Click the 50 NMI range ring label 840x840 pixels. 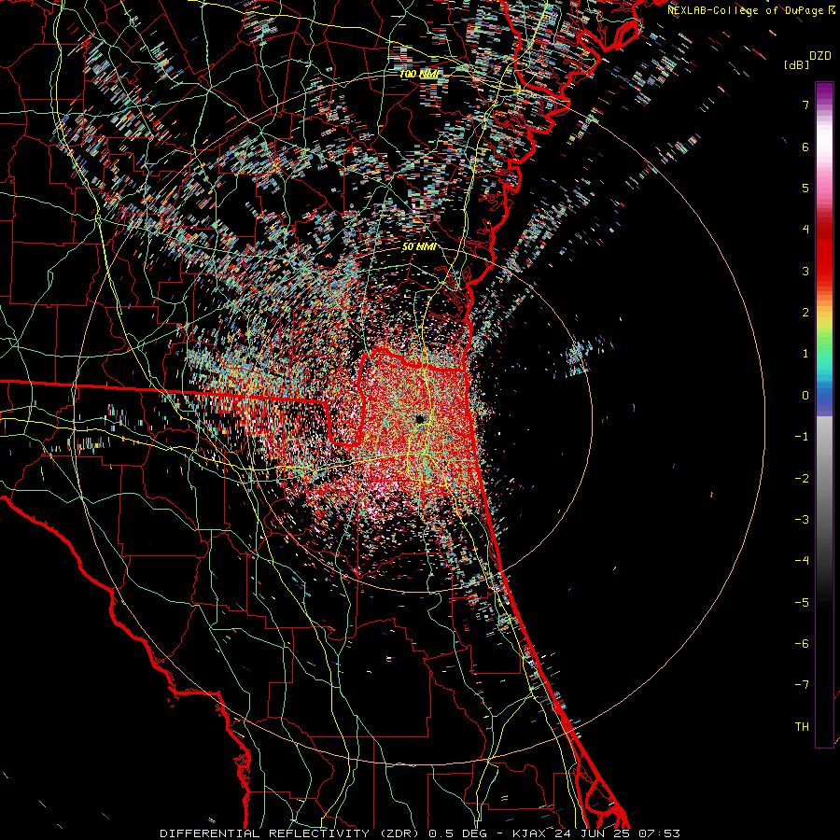click(419, 246)
